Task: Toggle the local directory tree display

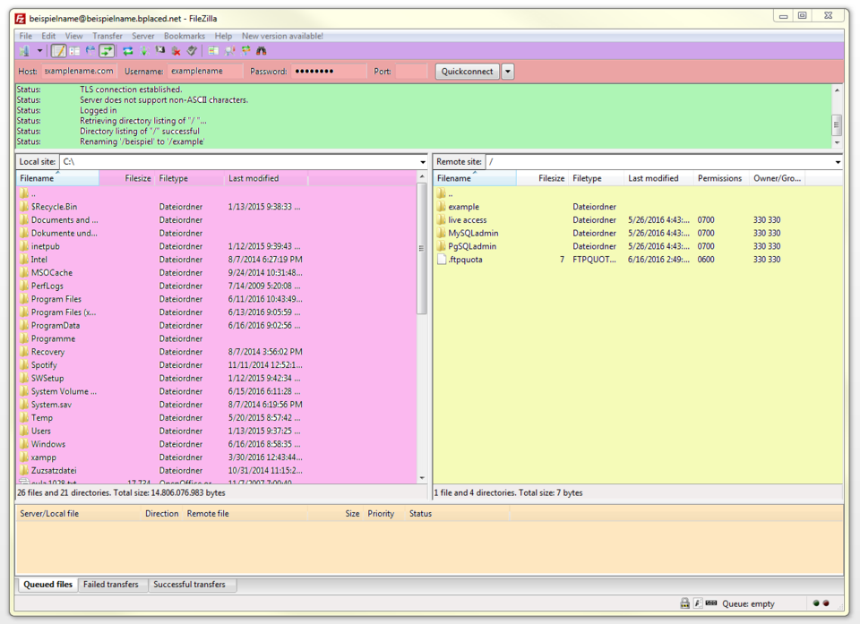Action: (x=74, y=51)
